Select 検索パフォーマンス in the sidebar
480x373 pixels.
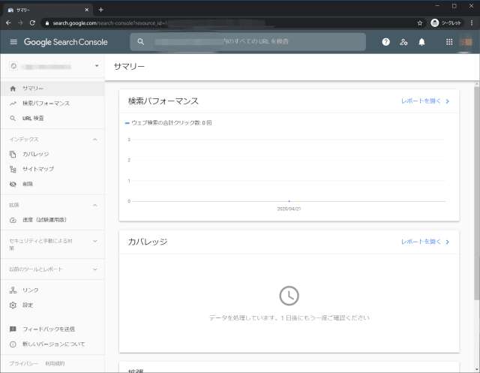pos(52,104)
